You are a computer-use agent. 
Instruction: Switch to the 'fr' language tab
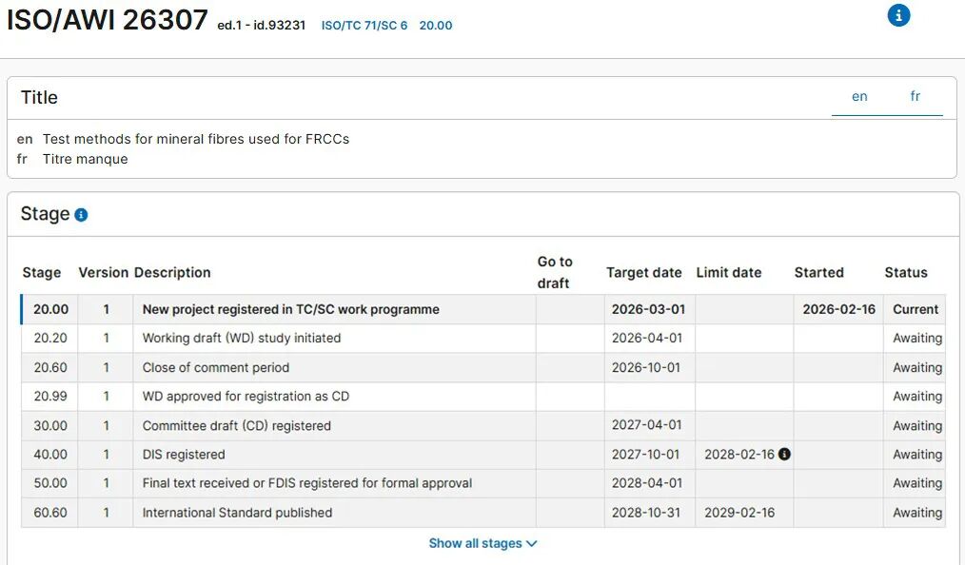(x=915, y=96)
